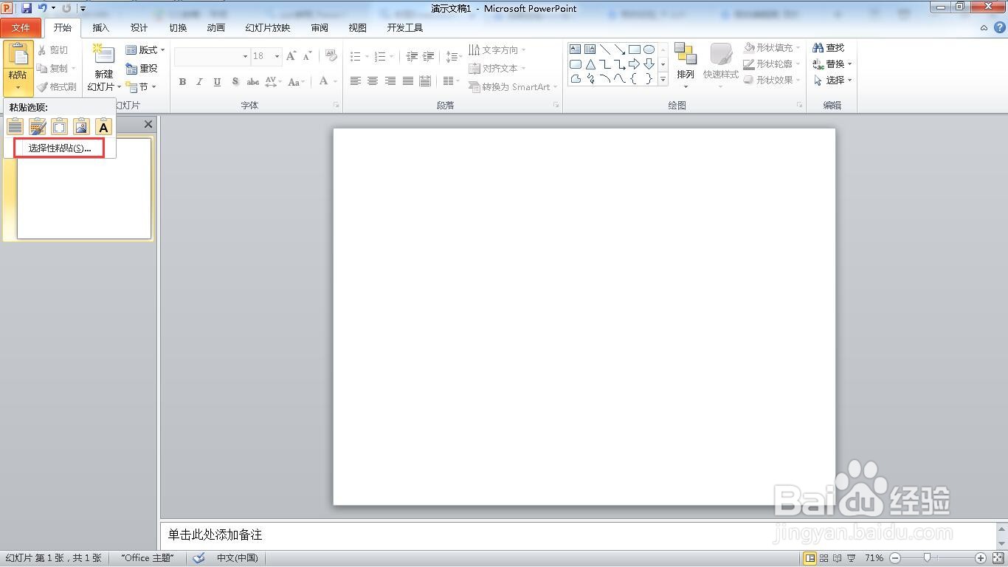Screen dimensions: 1008x567
Task: Click notes pane 单击此处添加备注
Action: coord(215,535)
